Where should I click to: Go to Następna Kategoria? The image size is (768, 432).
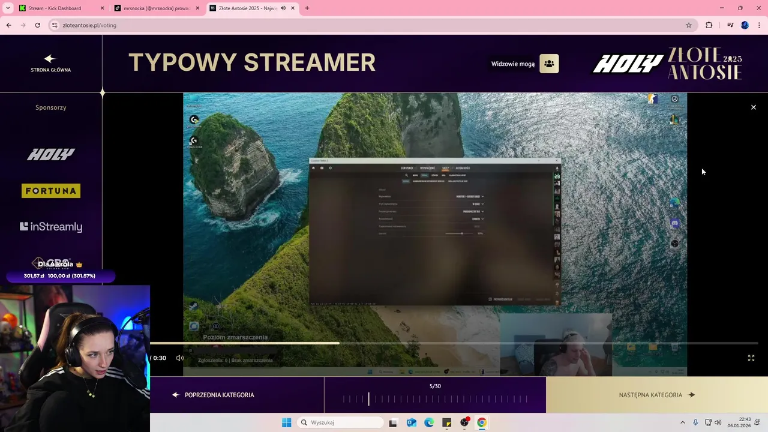pos(657,395)
